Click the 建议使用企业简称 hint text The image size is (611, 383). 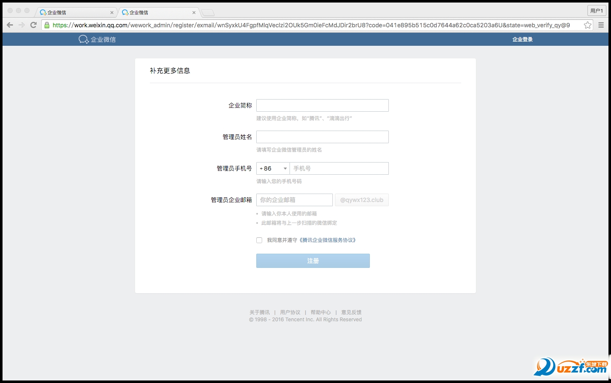304,118
